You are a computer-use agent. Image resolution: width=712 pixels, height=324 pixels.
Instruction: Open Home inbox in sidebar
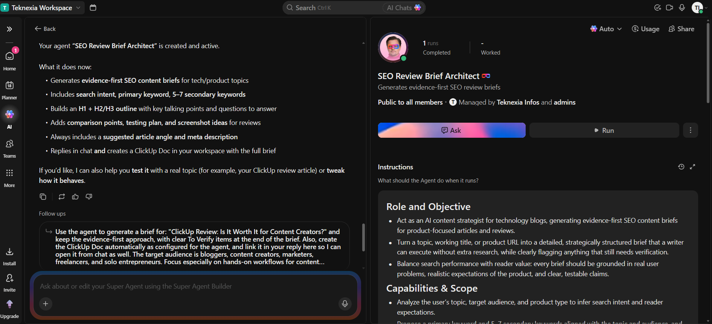point(9,60)
